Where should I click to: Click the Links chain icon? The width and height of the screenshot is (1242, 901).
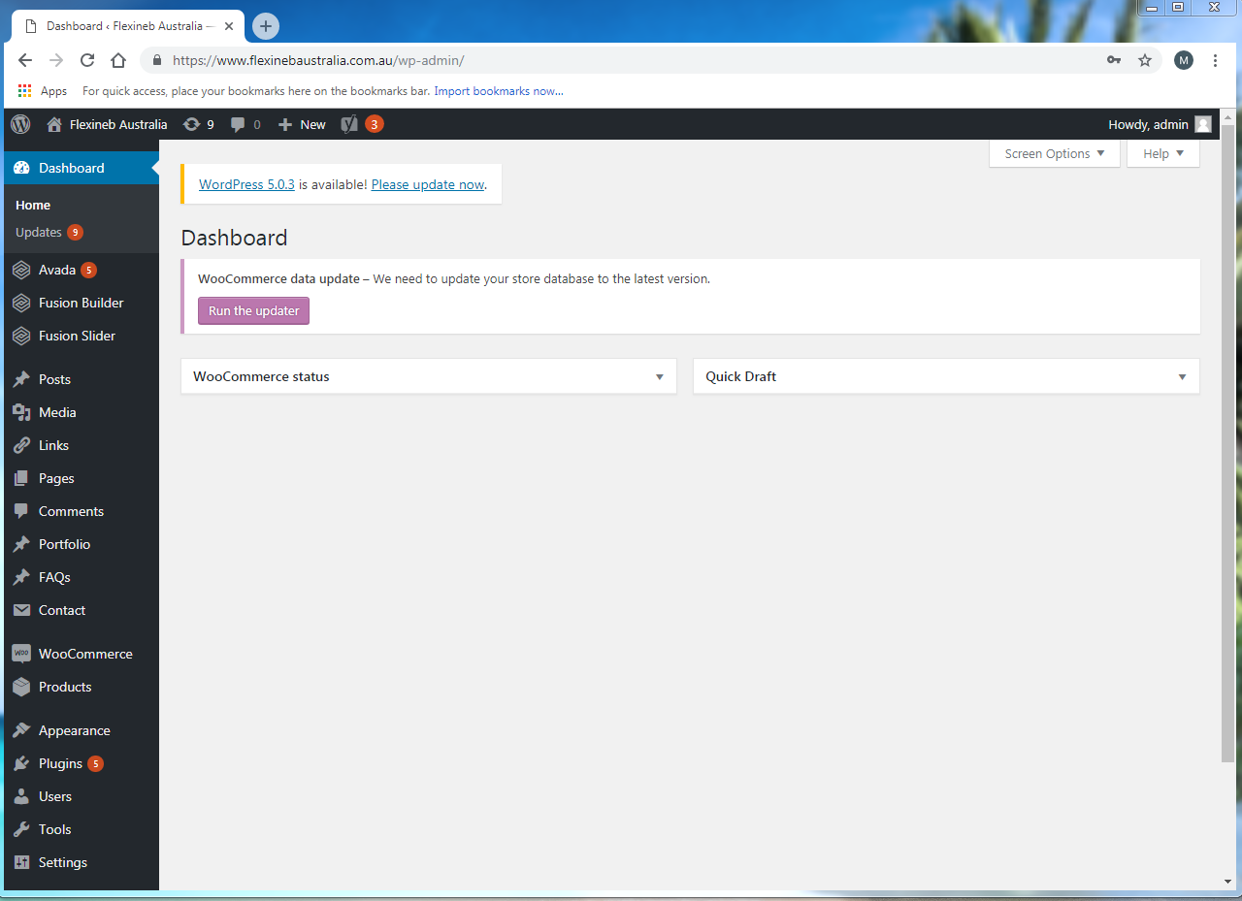(x=21, y=445)
